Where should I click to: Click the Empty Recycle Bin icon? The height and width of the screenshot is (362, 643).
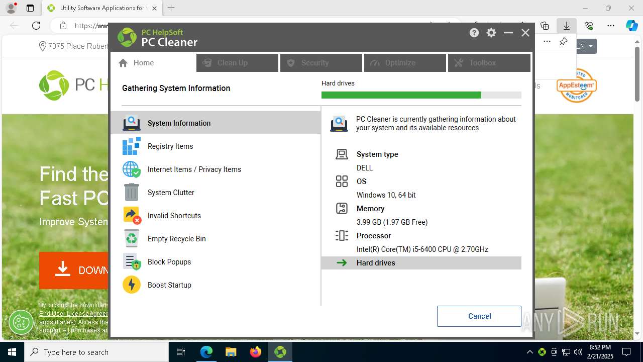[132, 238]
